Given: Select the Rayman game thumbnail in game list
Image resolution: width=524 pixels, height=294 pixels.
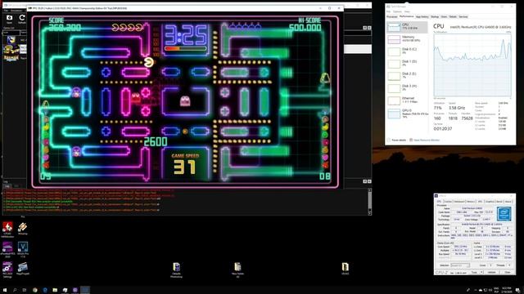Looking at the screenshot, I should click(x=11, y=58).
